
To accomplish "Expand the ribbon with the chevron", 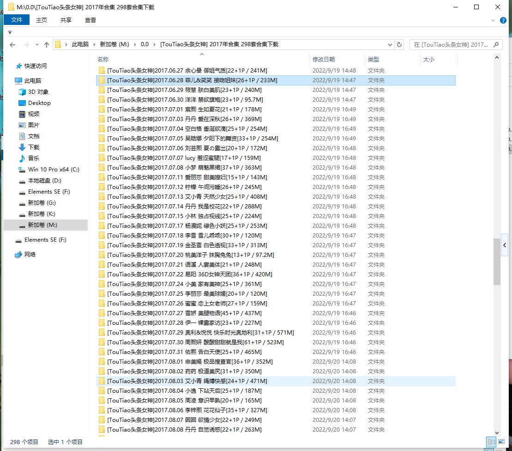I will pos(493,20).
